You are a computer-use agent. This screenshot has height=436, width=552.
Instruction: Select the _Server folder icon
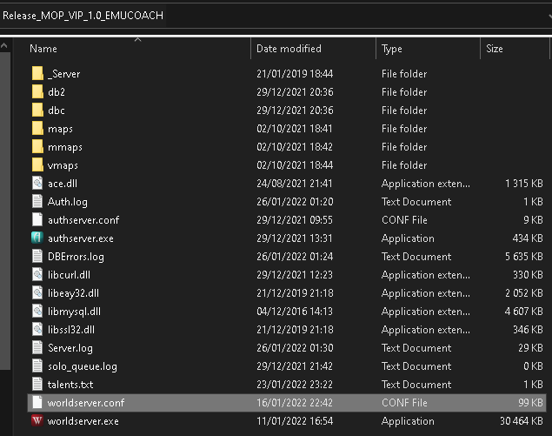pyautogui.click(x=37, y=74)
